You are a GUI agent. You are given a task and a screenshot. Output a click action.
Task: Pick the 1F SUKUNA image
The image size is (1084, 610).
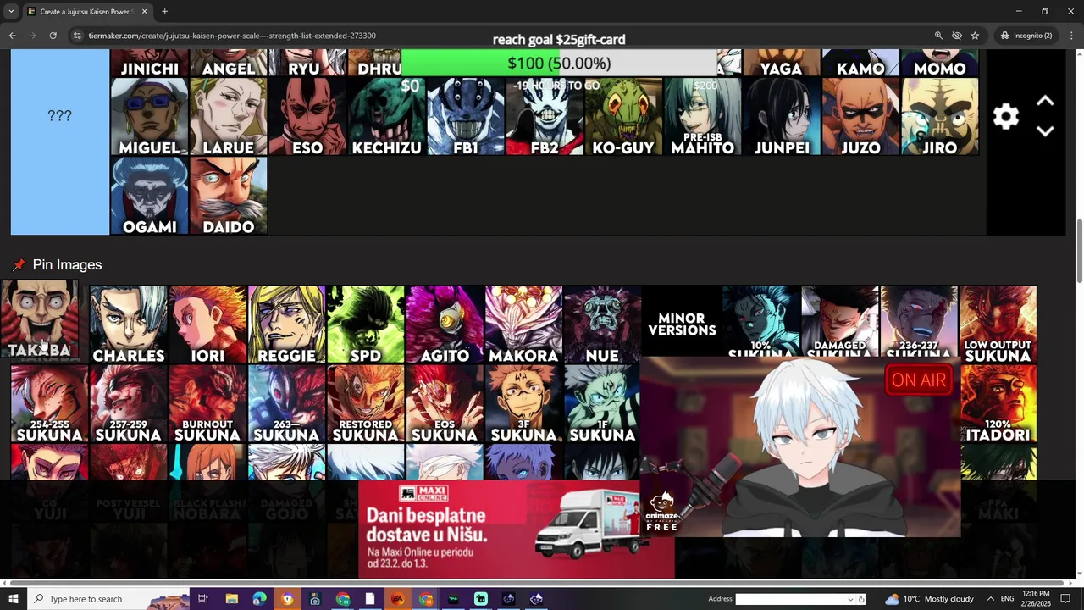click(x=602, y=404)
